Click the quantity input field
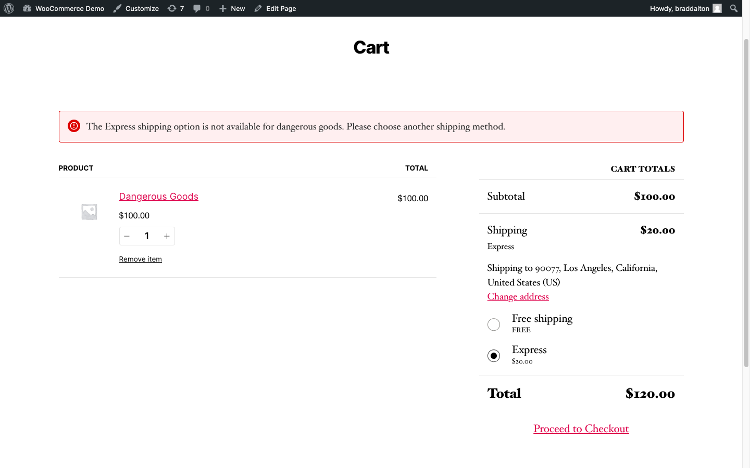This screenshot has height=468, width=750. tap(147, 236)
